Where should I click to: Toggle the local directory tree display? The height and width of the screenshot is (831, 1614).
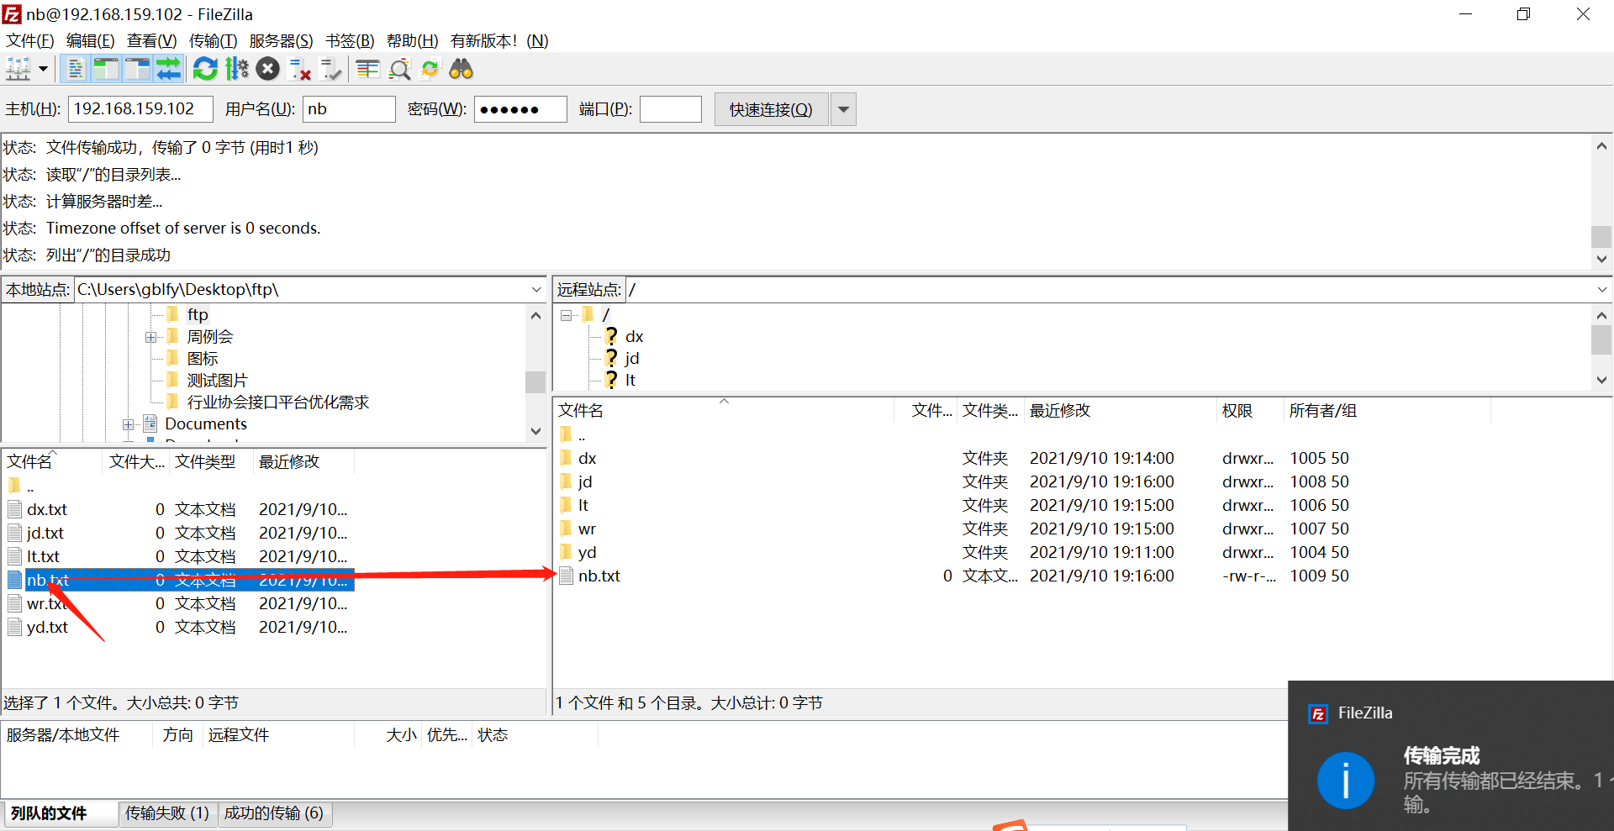[106, 69]
